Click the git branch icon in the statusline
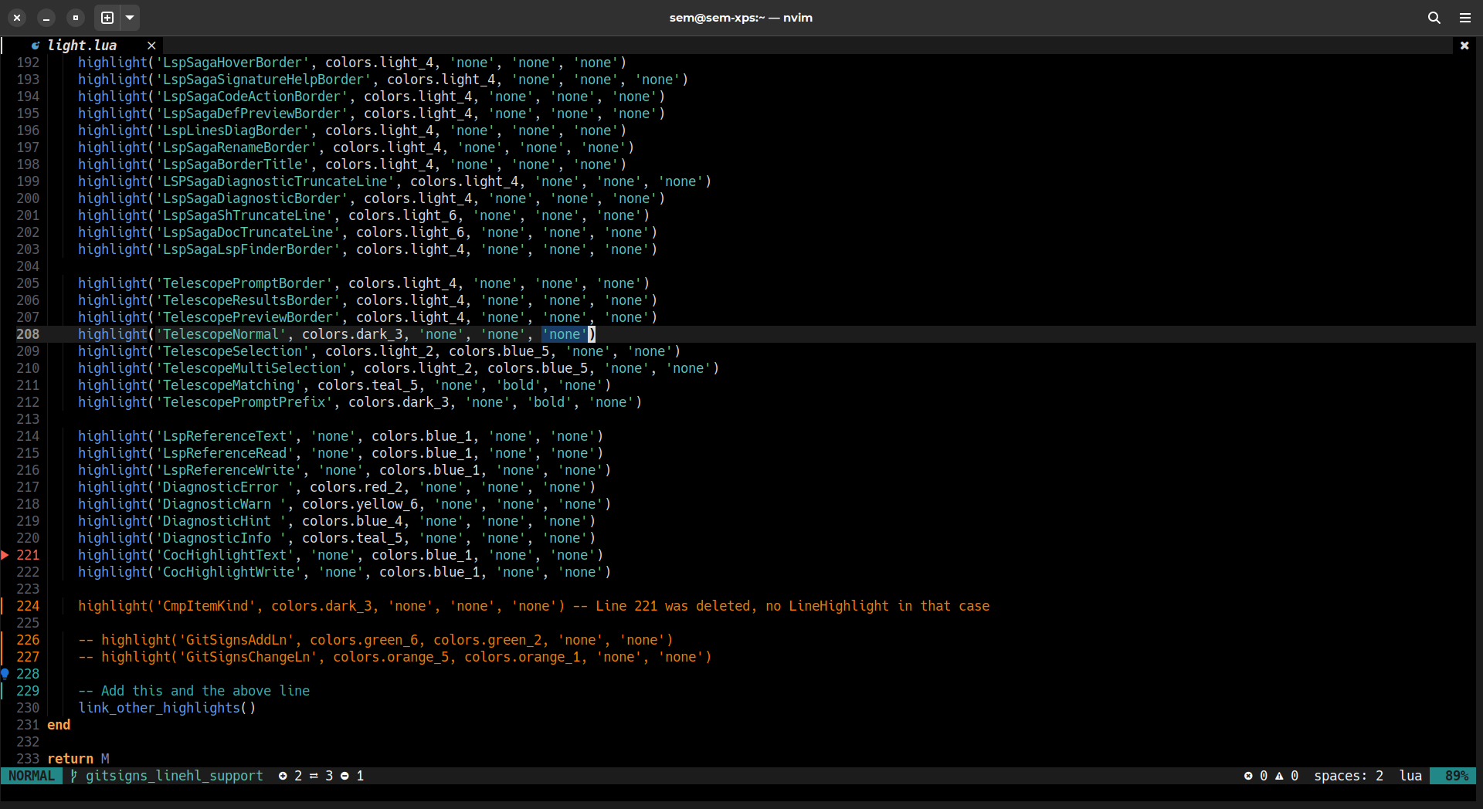1483x809 pixels. pyautogui.click(x=74, y=776)
